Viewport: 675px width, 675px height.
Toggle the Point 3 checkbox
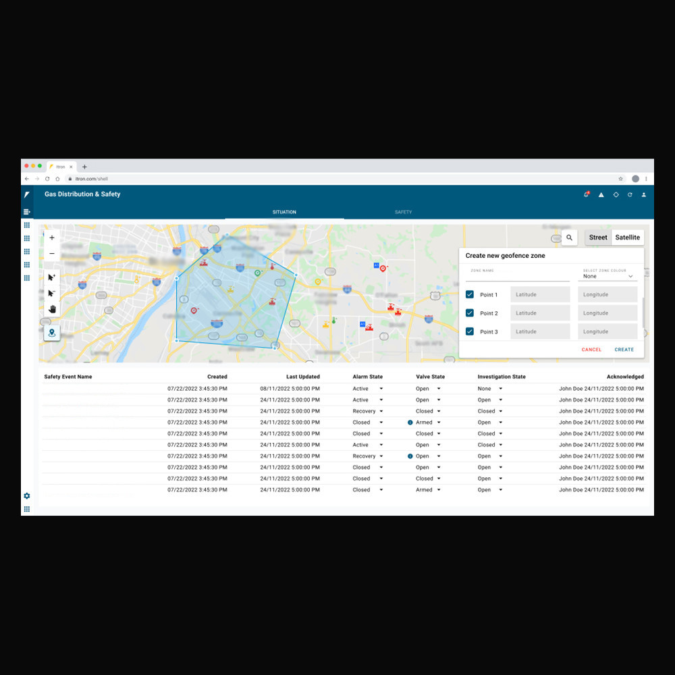470,331
